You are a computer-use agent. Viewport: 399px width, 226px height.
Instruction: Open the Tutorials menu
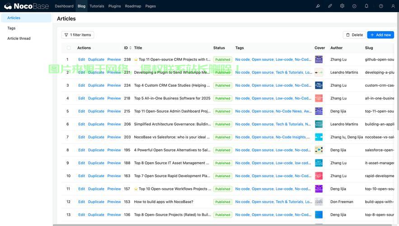(x=97, y=6)
